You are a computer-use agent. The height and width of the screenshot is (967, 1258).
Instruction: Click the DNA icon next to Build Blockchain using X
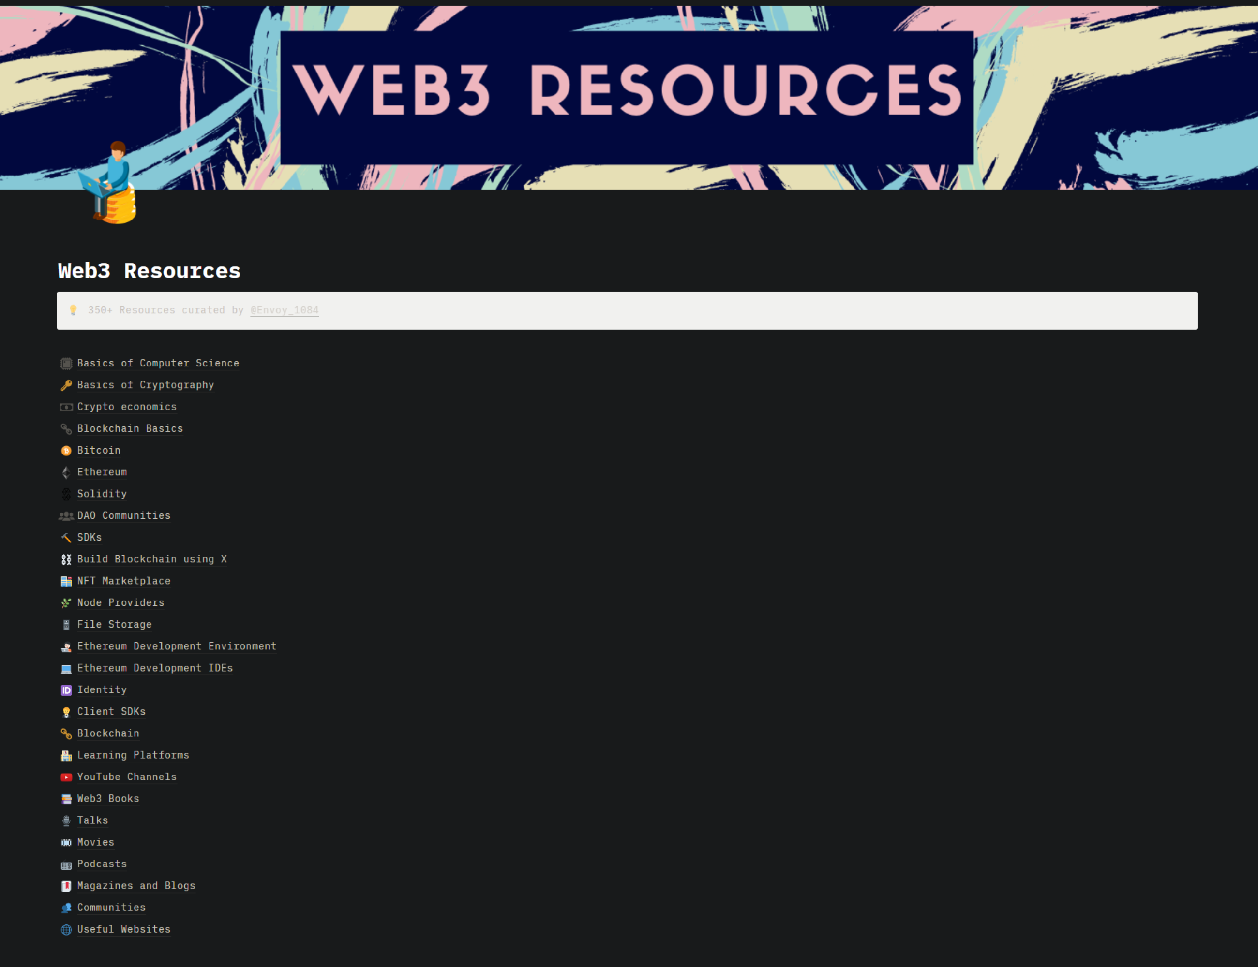click(66, 559)
